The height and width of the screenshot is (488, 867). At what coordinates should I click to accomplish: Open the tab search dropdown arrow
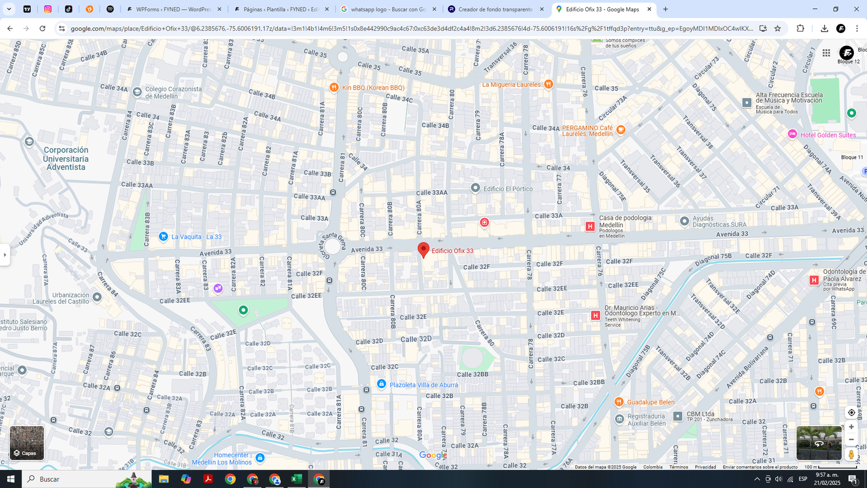pos(9,9)
